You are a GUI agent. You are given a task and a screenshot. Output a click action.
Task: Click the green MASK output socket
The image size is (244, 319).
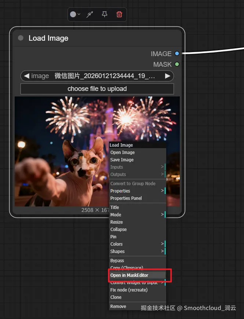pyautogui.click(x=177, y=64)
